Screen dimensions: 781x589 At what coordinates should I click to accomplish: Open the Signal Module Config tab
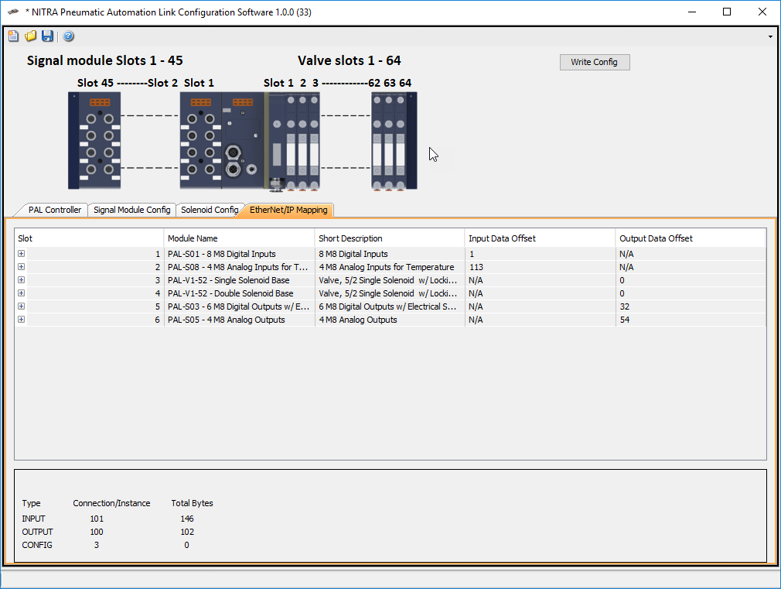(132, 210)
